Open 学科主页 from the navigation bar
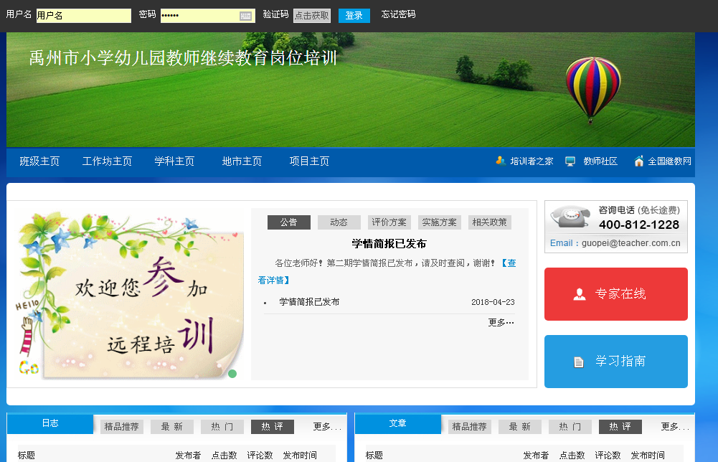 (174, 161)
